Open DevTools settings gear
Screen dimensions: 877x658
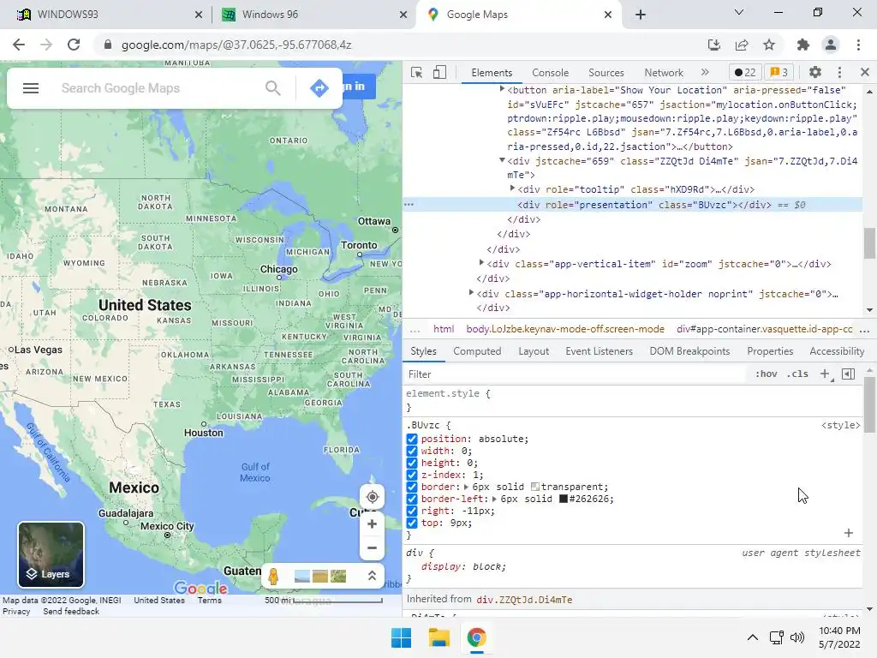click(815, 72)
